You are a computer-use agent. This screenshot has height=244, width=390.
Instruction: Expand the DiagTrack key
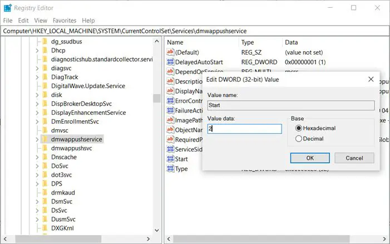37,77
